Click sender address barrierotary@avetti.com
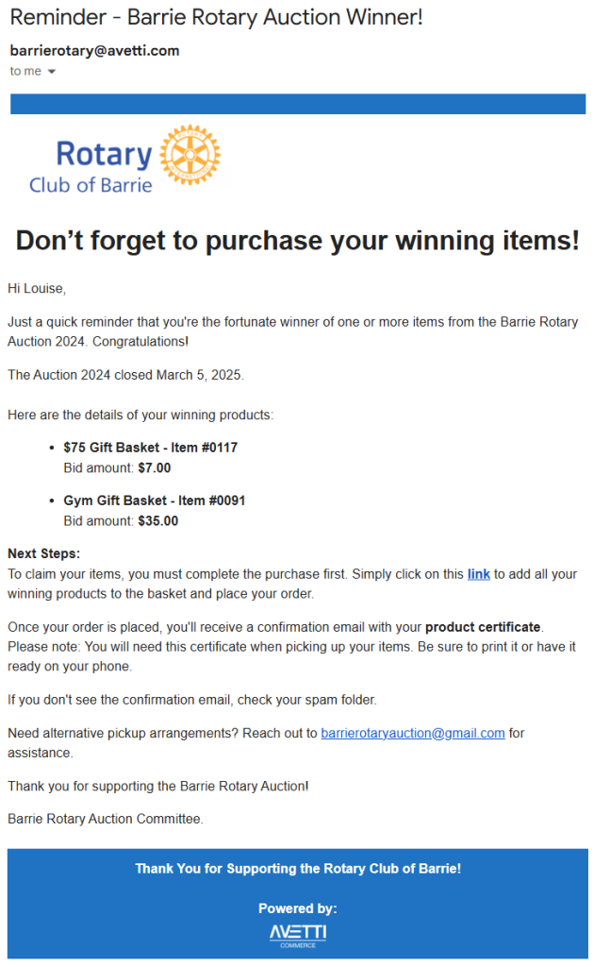The image size is (594, 967). click(95, 51)
